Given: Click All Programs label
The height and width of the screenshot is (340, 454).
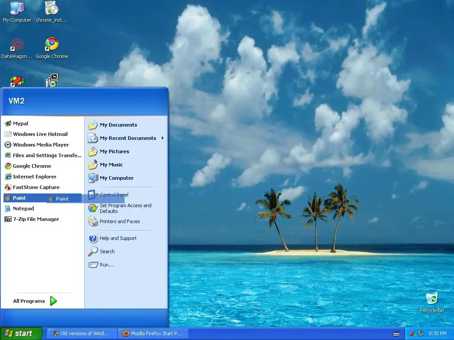Looking at the screenshot, I should [29, 301].
